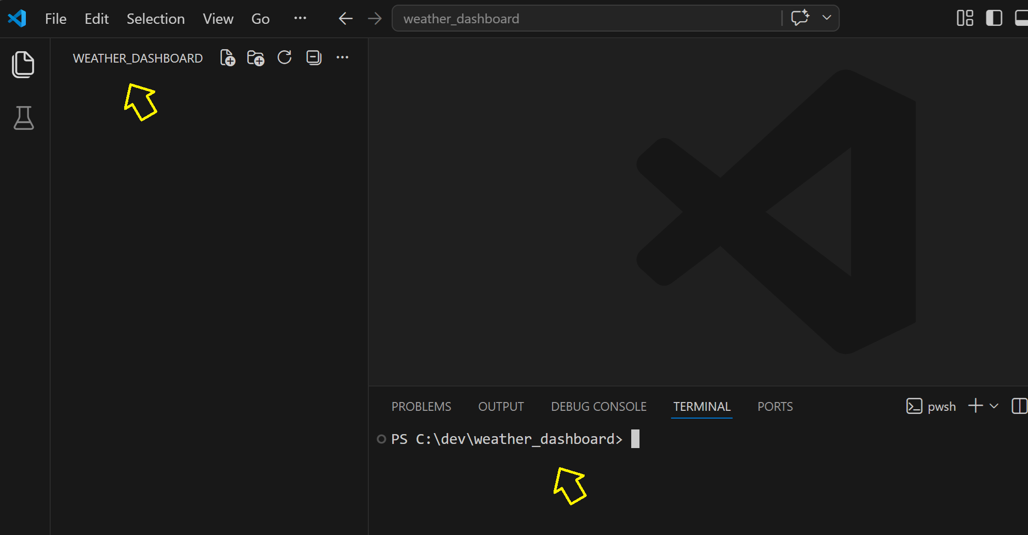Image resolution: width=1028 pixels, height=535 pixels.
Task: Create a new file in WEATHER_DASHBOARD
Action: click(x=228, y=57)
